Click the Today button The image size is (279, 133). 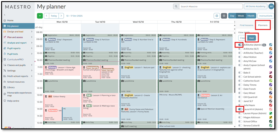[54, 16]
